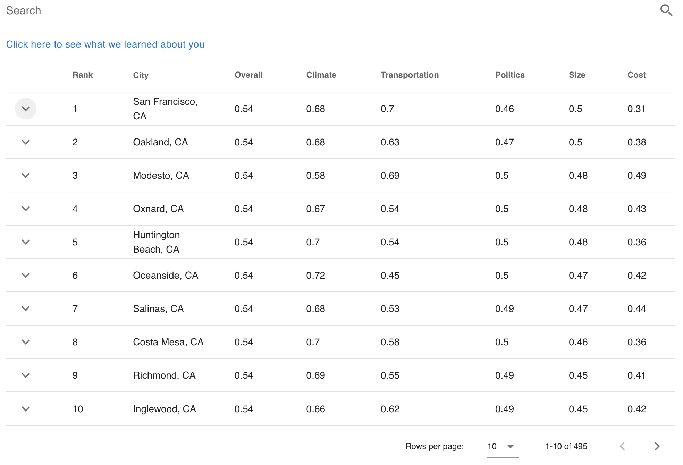Screen dimensions: 683x465
Task: Sort by the Transportation column header
Action: [410, 75]
